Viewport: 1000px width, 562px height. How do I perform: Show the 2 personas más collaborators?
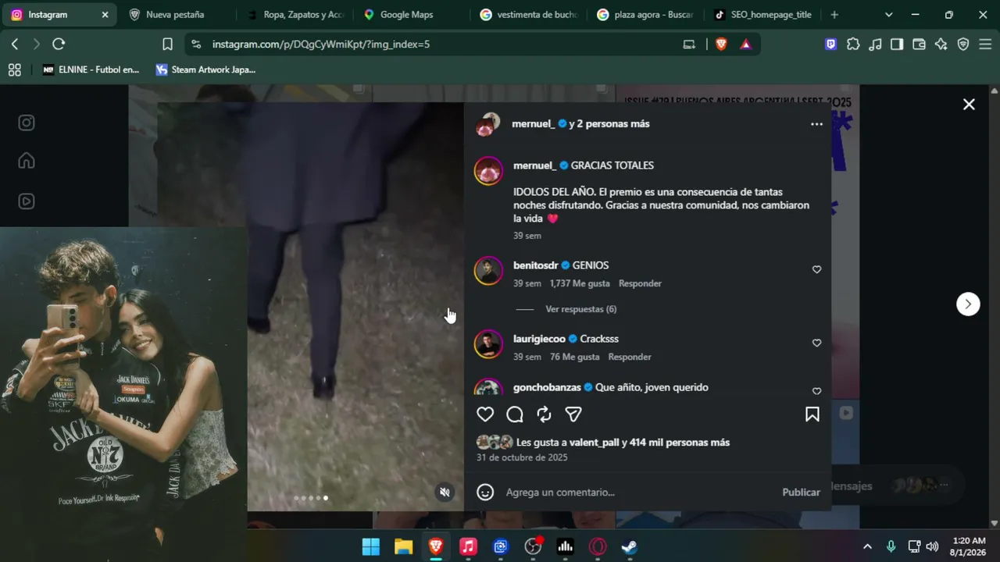[x=613, y=124]
